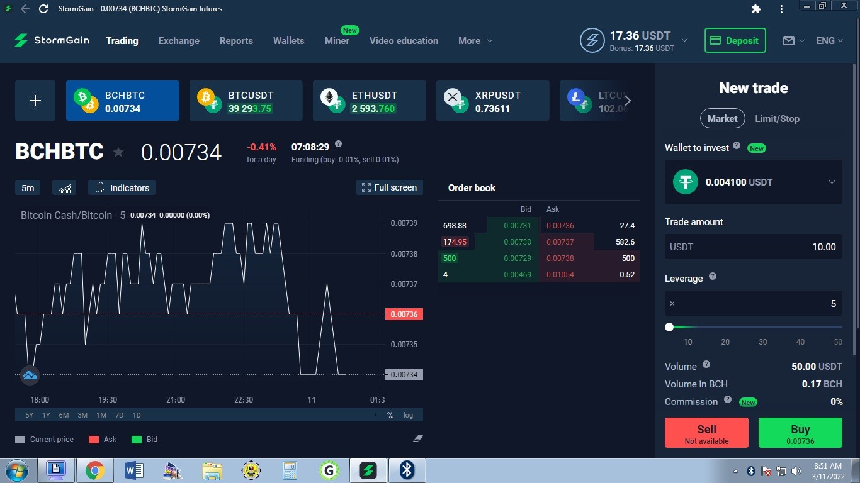Expand the chart with Full screen
Screen dimensions: 860x483
tap(390, 187)
